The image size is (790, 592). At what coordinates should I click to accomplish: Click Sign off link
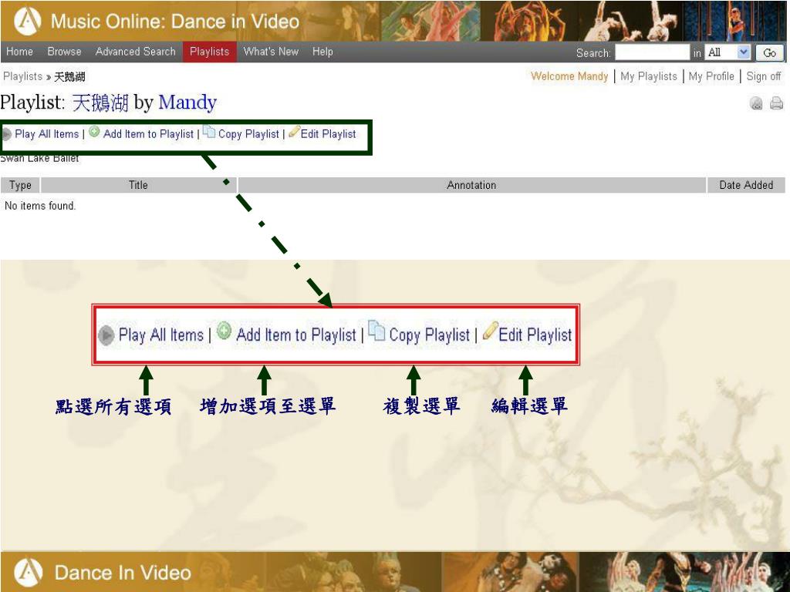pyautogui.click(x=764, y=76)
